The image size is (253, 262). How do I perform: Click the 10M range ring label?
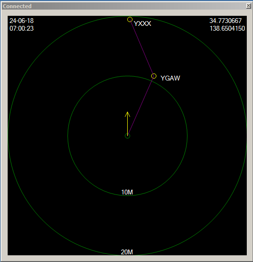point(127,192)
